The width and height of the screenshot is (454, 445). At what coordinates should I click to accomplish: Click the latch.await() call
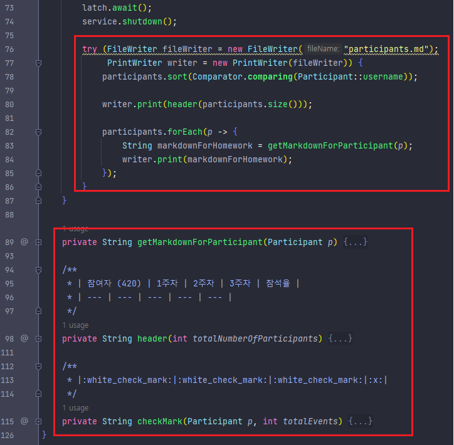[x=117, y=8]
